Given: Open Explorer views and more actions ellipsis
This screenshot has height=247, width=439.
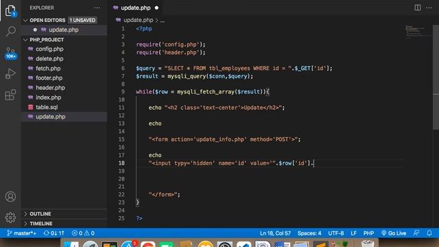Looking at the screenshot, I should tap(97, 8).
